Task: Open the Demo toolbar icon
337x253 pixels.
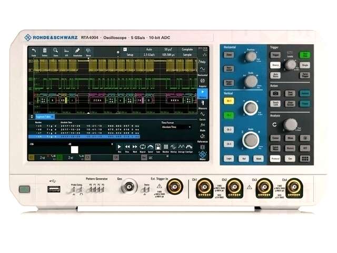Action: tap(88, 51)
